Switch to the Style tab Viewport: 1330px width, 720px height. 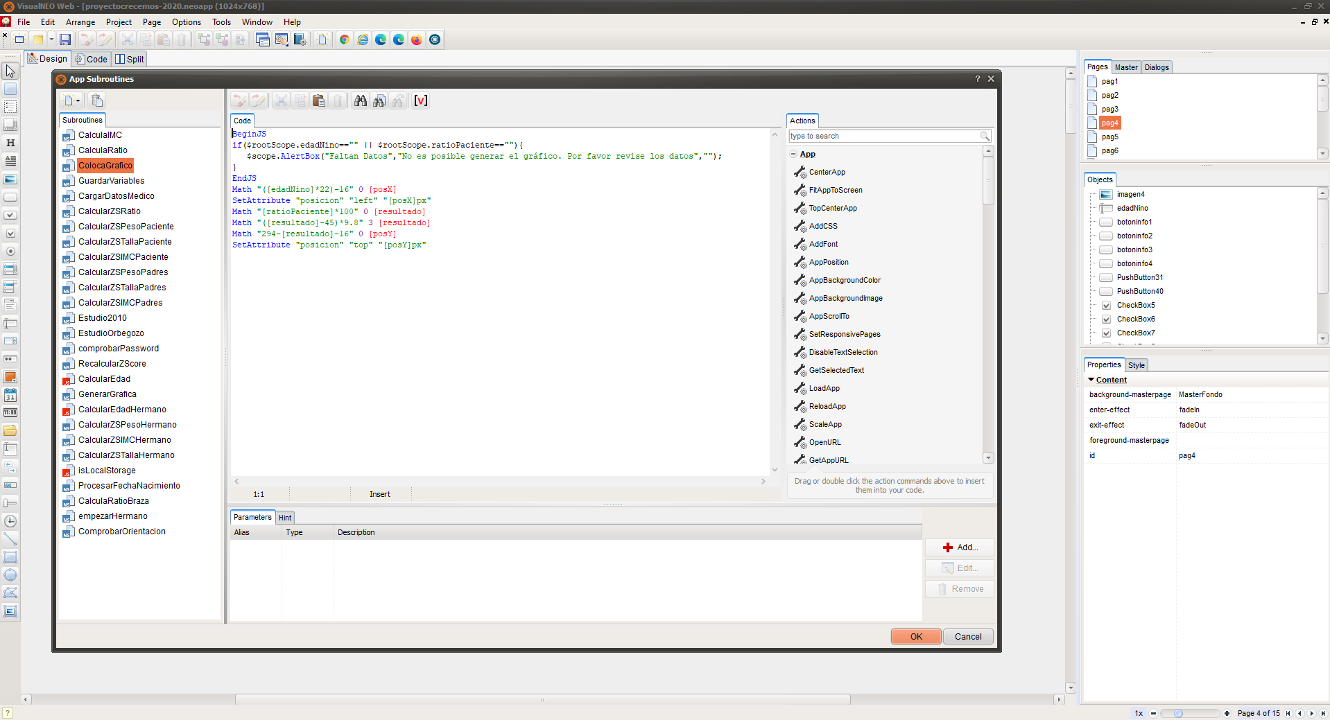tap(1136, 365)
